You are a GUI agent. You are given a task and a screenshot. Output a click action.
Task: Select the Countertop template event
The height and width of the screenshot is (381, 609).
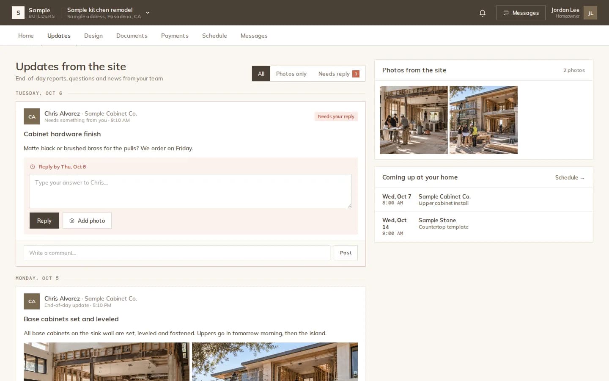tap(484, 226)
